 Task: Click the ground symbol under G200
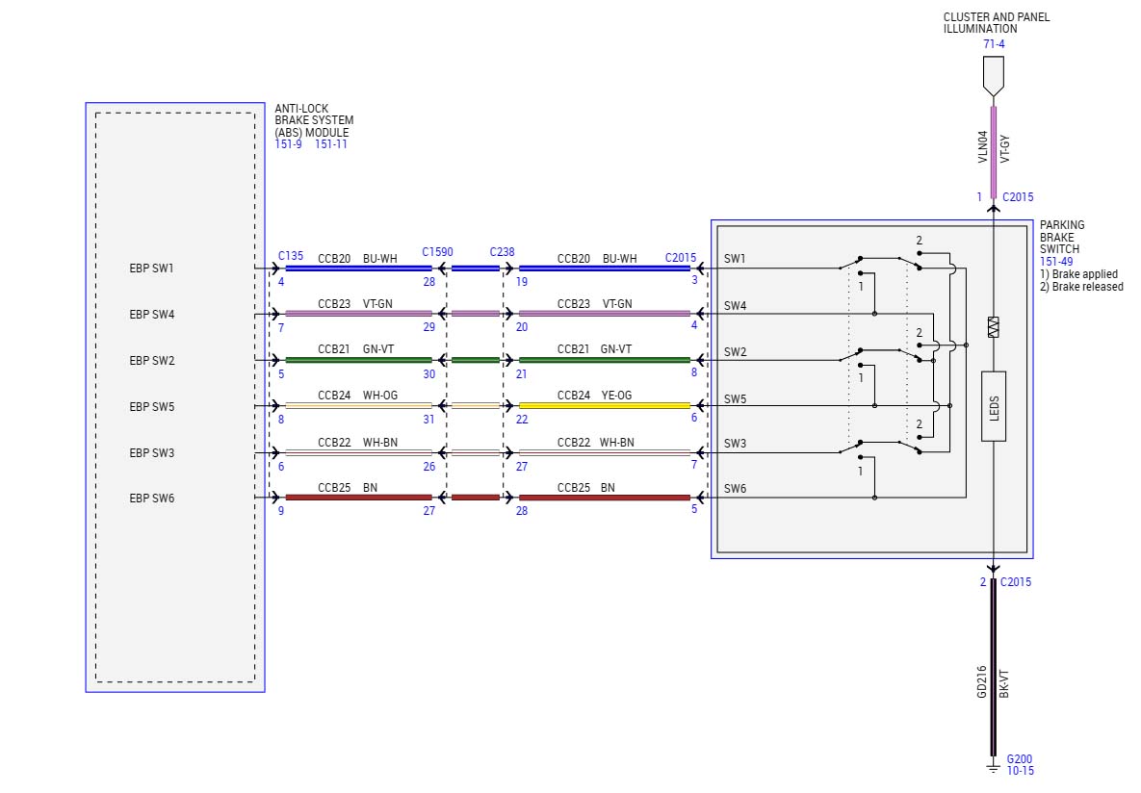[994, 768]
